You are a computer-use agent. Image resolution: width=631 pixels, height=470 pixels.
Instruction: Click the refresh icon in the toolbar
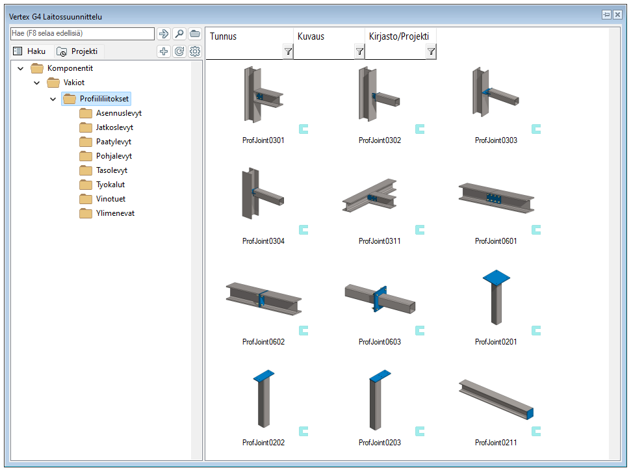click(179, 51)
